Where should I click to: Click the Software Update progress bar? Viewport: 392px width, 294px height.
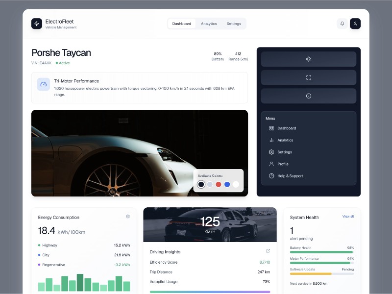tap(322, 274)
